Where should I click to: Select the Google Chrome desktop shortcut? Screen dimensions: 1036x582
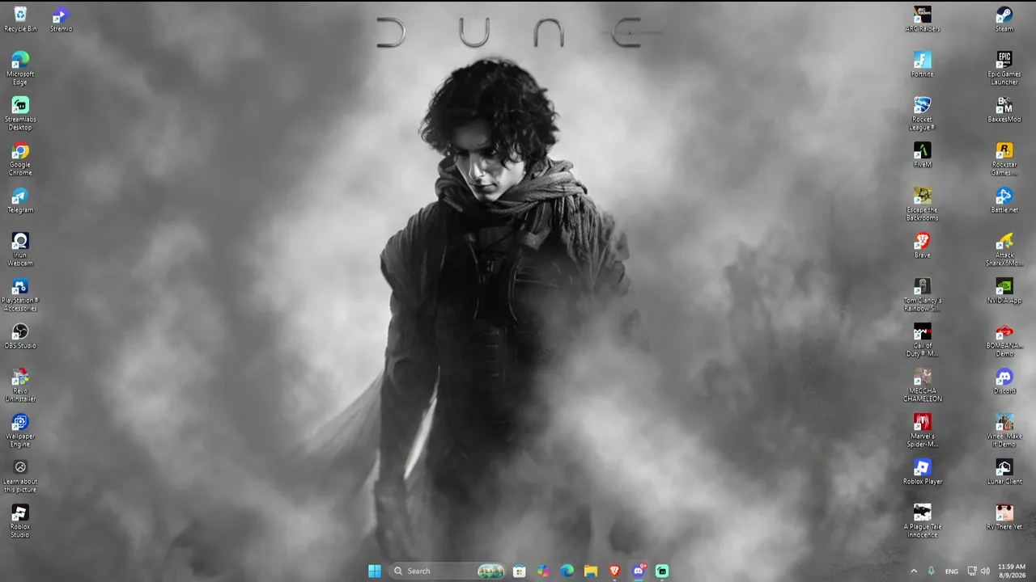click(20, 159)
